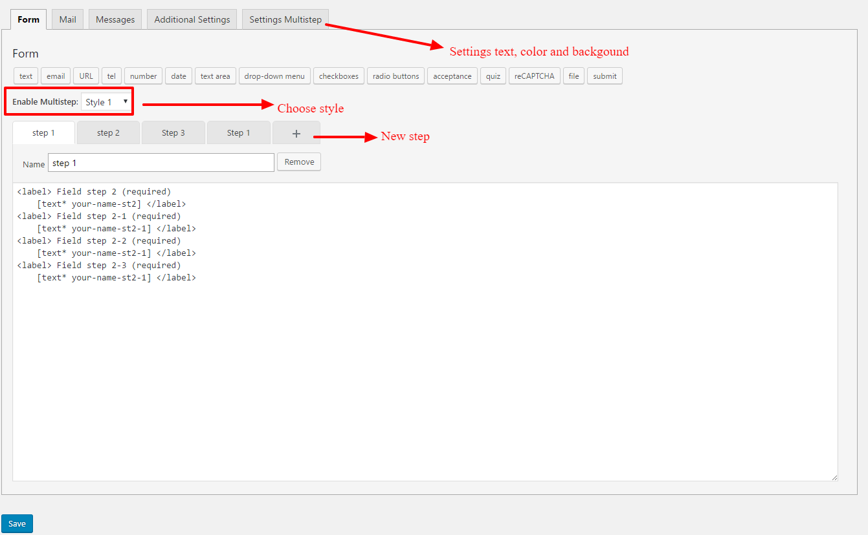
Task: Open the Enable Multistep style dropdown
Action: pos(106,102)
